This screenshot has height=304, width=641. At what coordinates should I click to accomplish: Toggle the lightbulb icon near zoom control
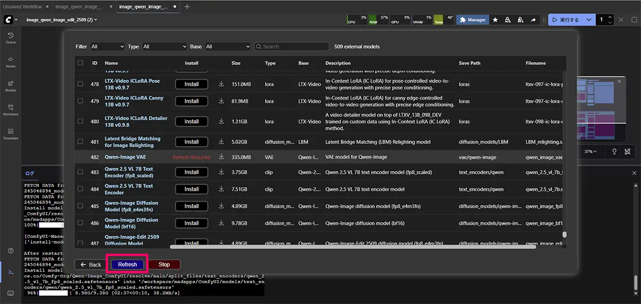tap(614, 151)
